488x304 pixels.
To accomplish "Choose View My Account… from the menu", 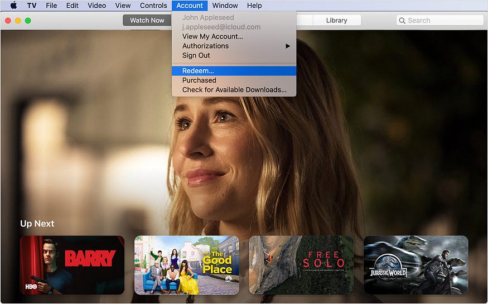I will (234, 36).
